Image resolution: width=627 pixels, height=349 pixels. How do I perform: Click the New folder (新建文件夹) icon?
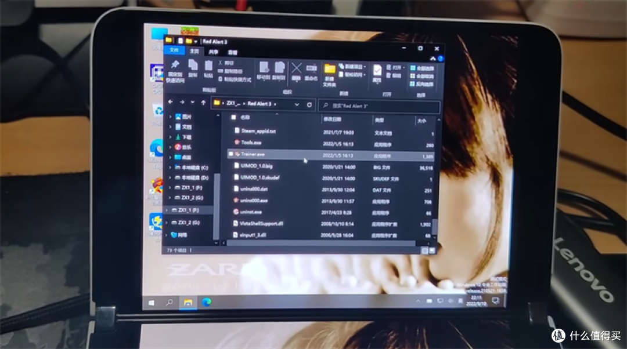pyautogui.click(x=330, y=75)
